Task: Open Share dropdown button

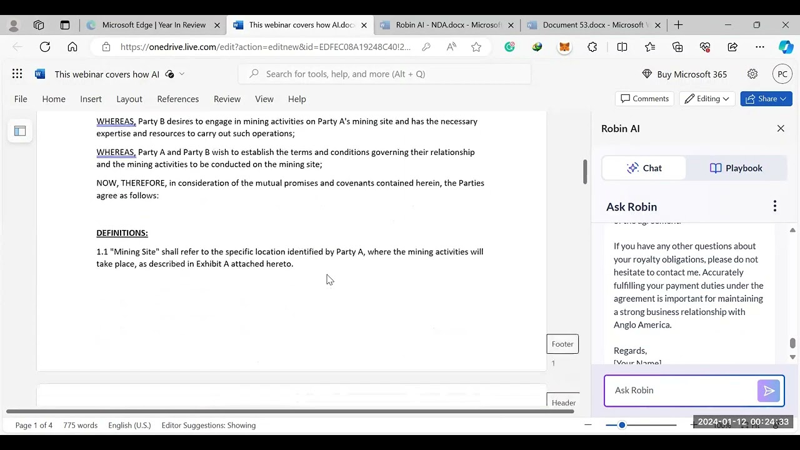Action: pos(766,99)
